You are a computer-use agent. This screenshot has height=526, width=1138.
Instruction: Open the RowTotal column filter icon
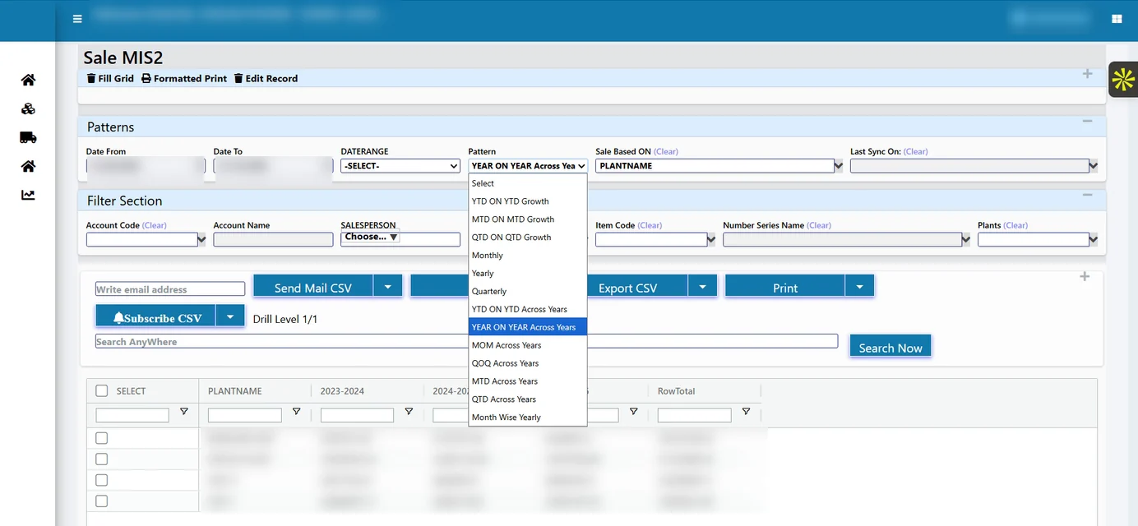[746, 412]
